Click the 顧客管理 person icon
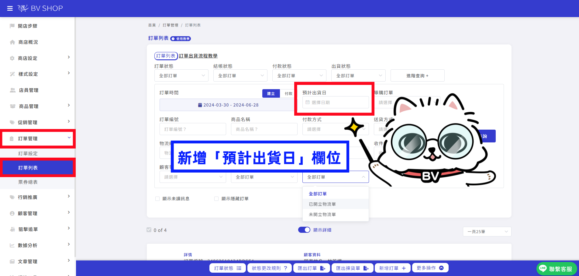This screenshot has height=276, width=579. click(12, 213)
